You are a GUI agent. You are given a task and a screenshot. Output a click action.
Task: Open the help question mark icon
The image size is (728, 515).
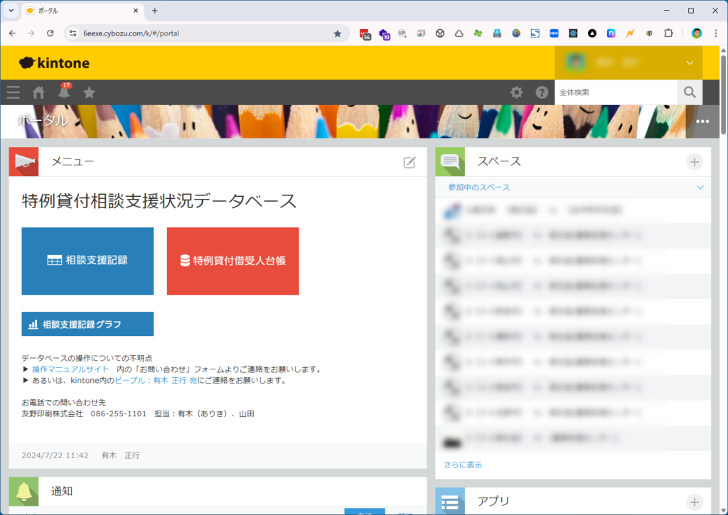542,92
